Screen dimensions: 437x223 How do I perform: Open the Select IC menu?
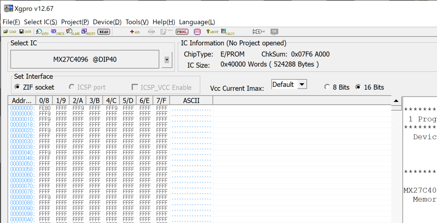pyautogui.click(x=40, y=22)
